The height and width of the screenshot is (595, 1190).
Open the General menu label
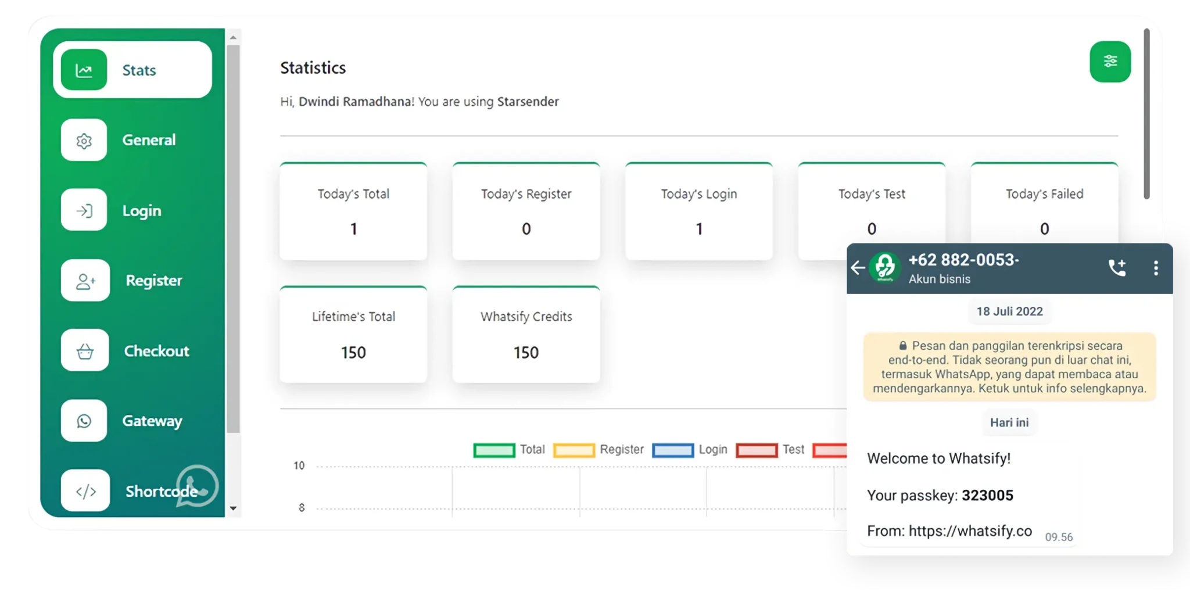click(x=149, y=140)
